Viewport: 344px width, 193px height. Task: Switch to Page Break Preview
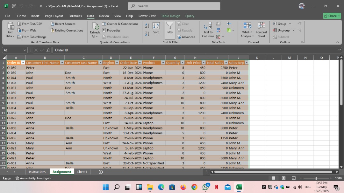[294, 178]
